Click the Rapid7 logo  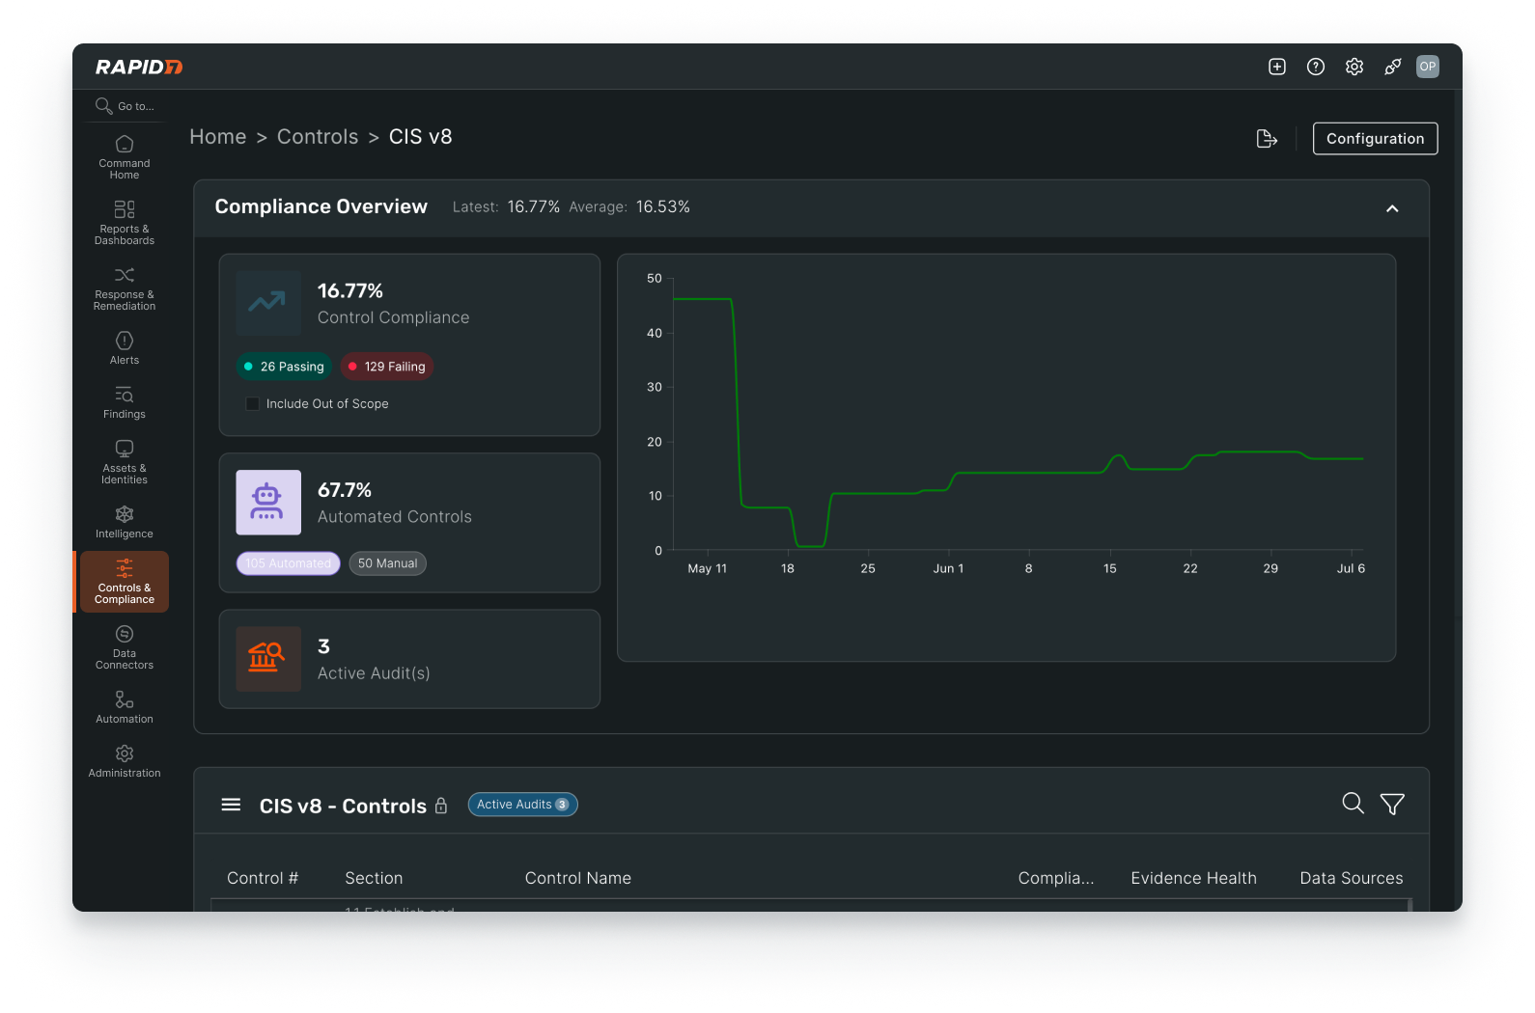[x=139, y=67]
